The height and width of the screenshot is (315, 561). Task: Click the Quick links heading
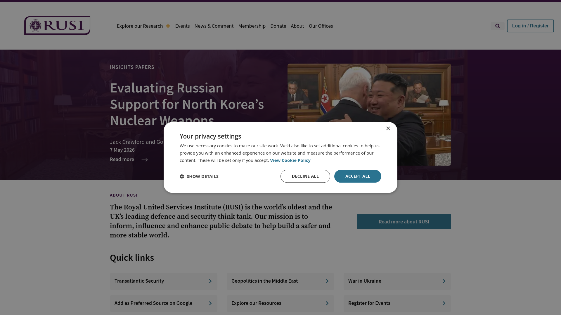click(132, 258)
